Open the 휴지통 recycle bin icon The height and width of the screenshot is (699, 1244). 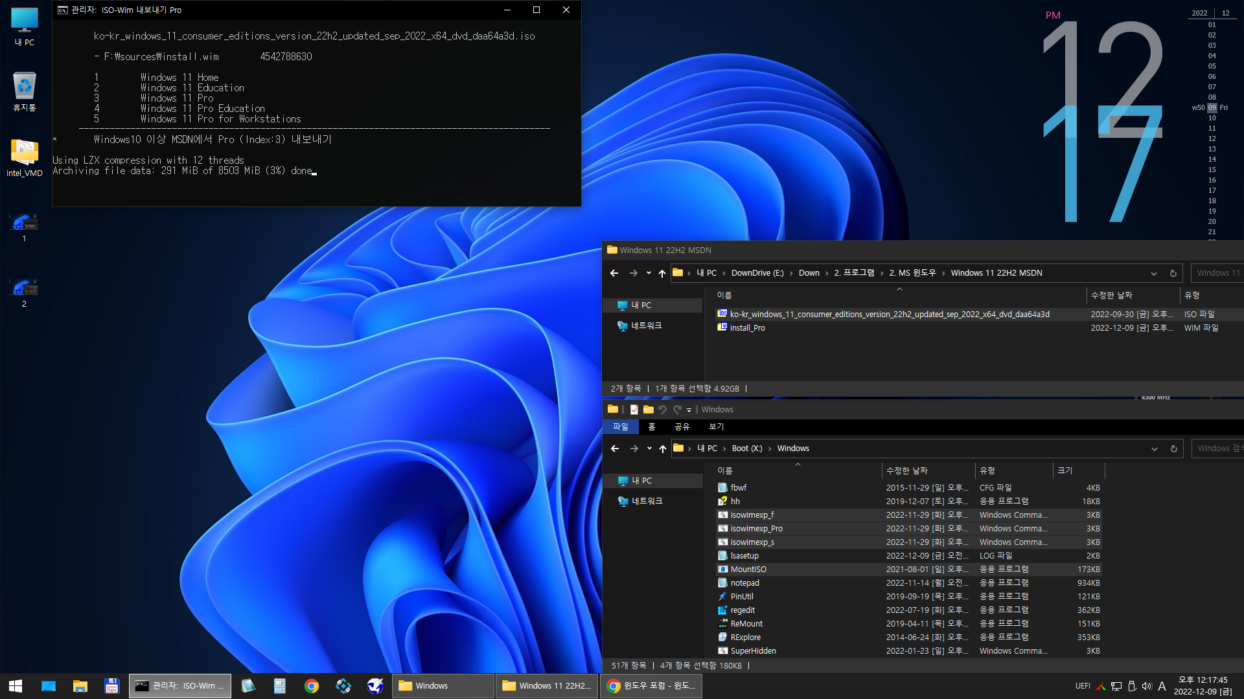click(x=25, y=91)
